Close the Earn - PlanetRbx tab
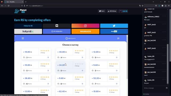This screenshot has width=171, height=96. click(x=22, y=2)
